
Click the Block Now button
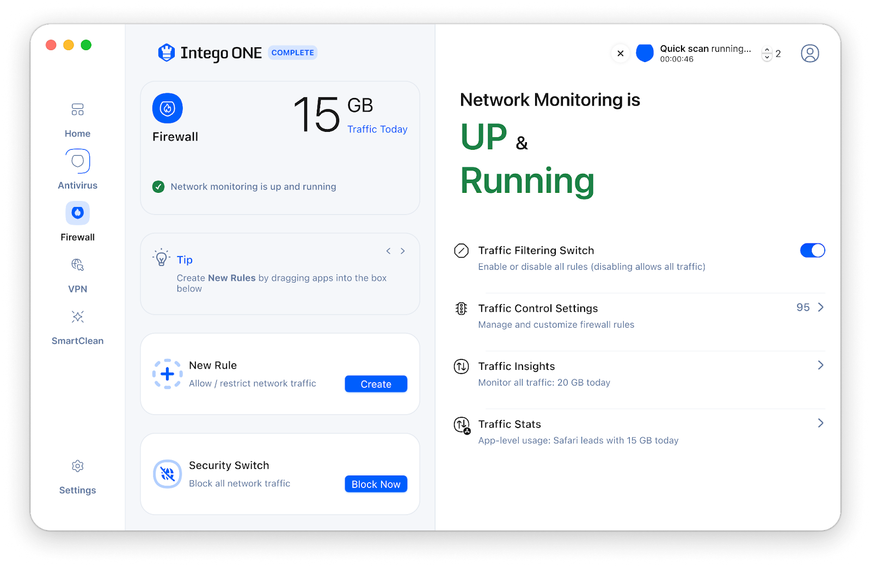(376, 484)
